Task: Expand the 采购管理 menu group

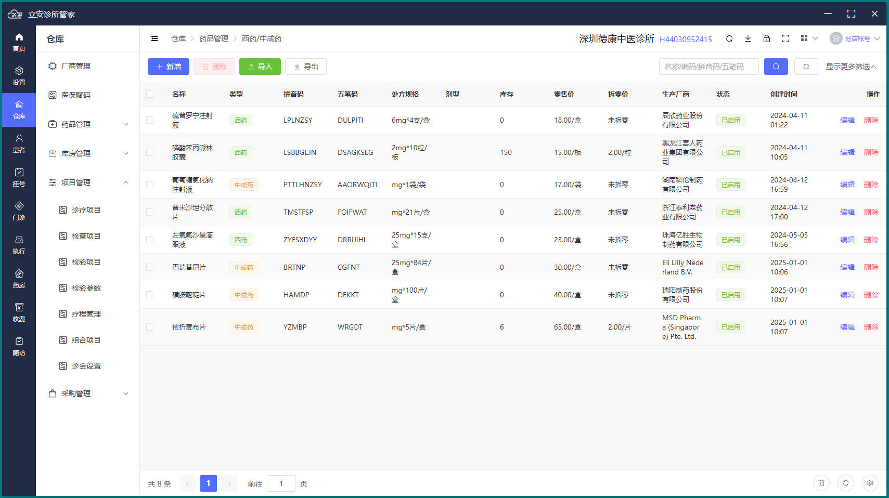Action: tap(87, 394)
